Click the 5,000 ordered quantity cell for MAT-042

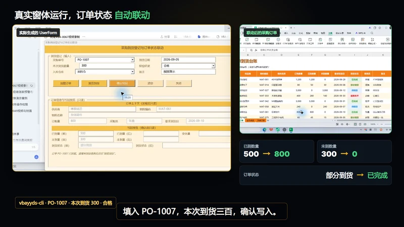click(x=298, y=101)
